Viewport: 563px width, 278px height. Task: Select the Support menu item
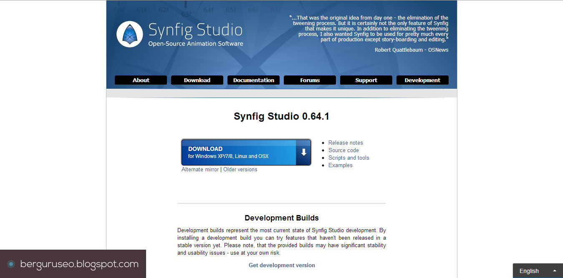(x=366, y=80)
